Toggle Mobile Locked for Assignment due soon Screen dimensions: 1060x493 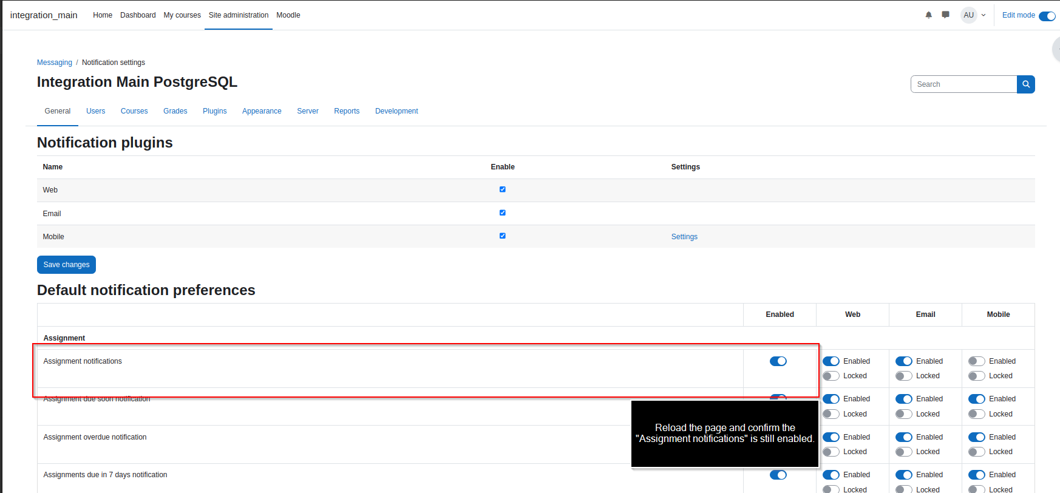(x=976, y=414)
